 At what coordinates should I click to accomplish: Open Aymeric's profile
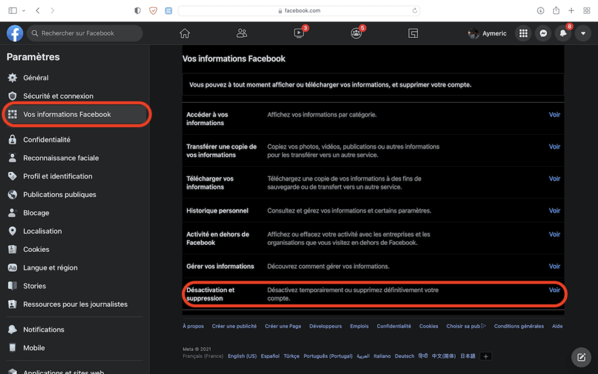(x=488, y=33)
